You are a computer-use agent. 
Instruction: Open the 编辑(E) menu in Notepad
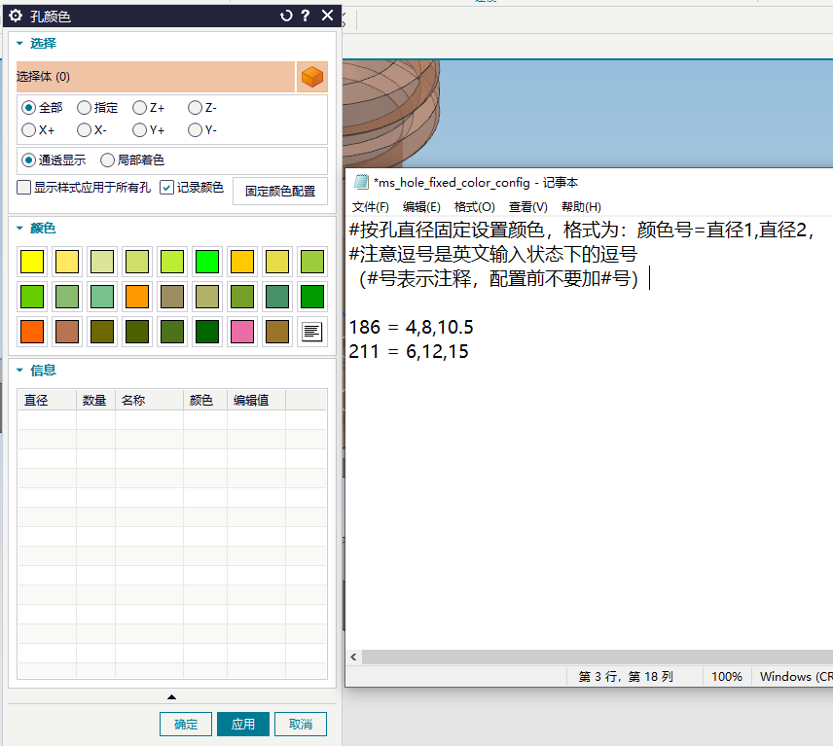[421, 207]
